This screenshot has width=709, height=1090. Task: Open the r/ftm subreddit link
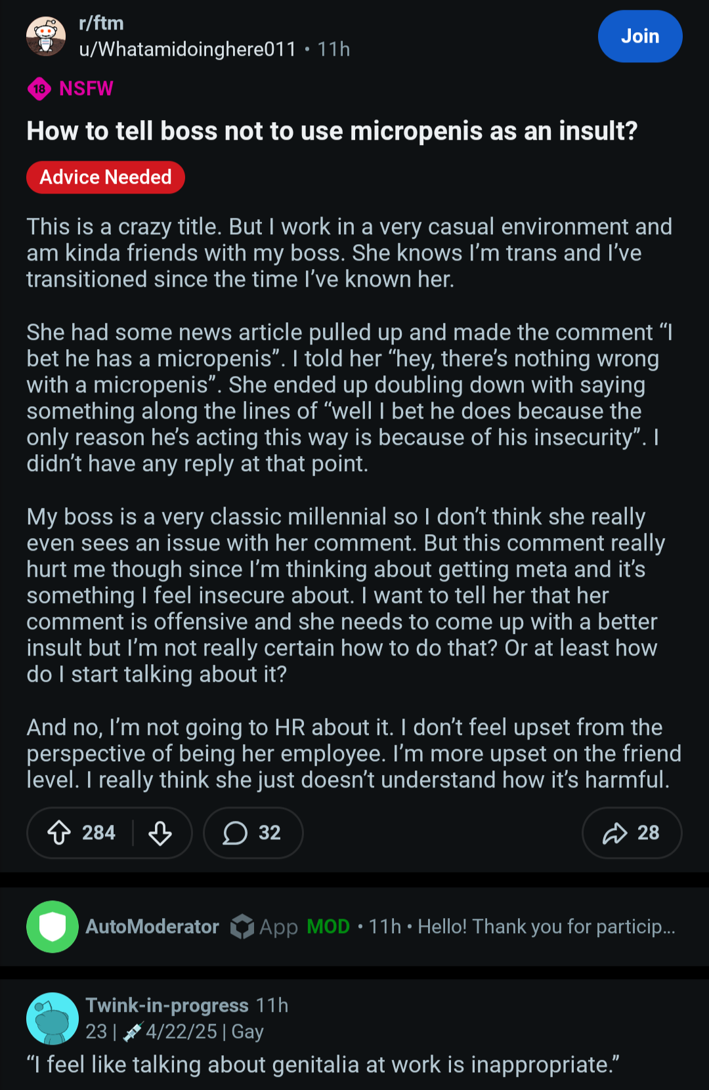pos(101,23)
